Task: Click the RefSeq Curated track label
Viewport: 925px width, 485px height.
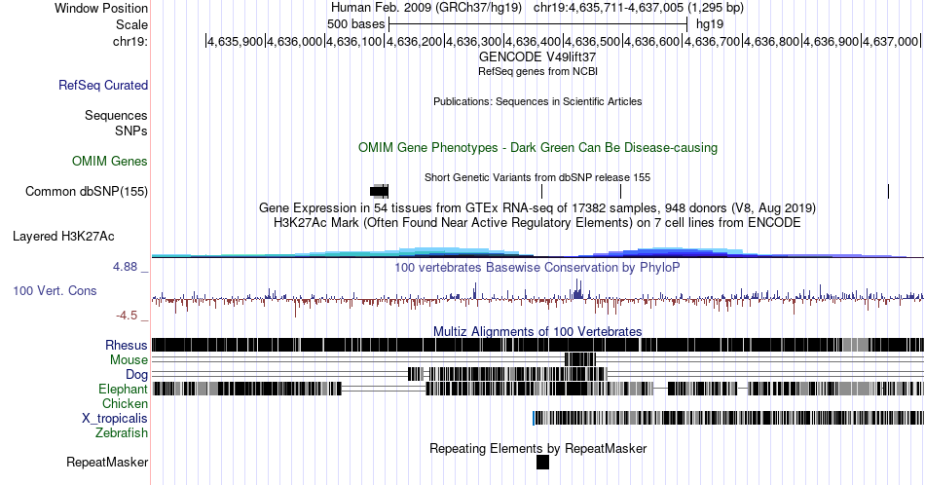Action: 102,85
